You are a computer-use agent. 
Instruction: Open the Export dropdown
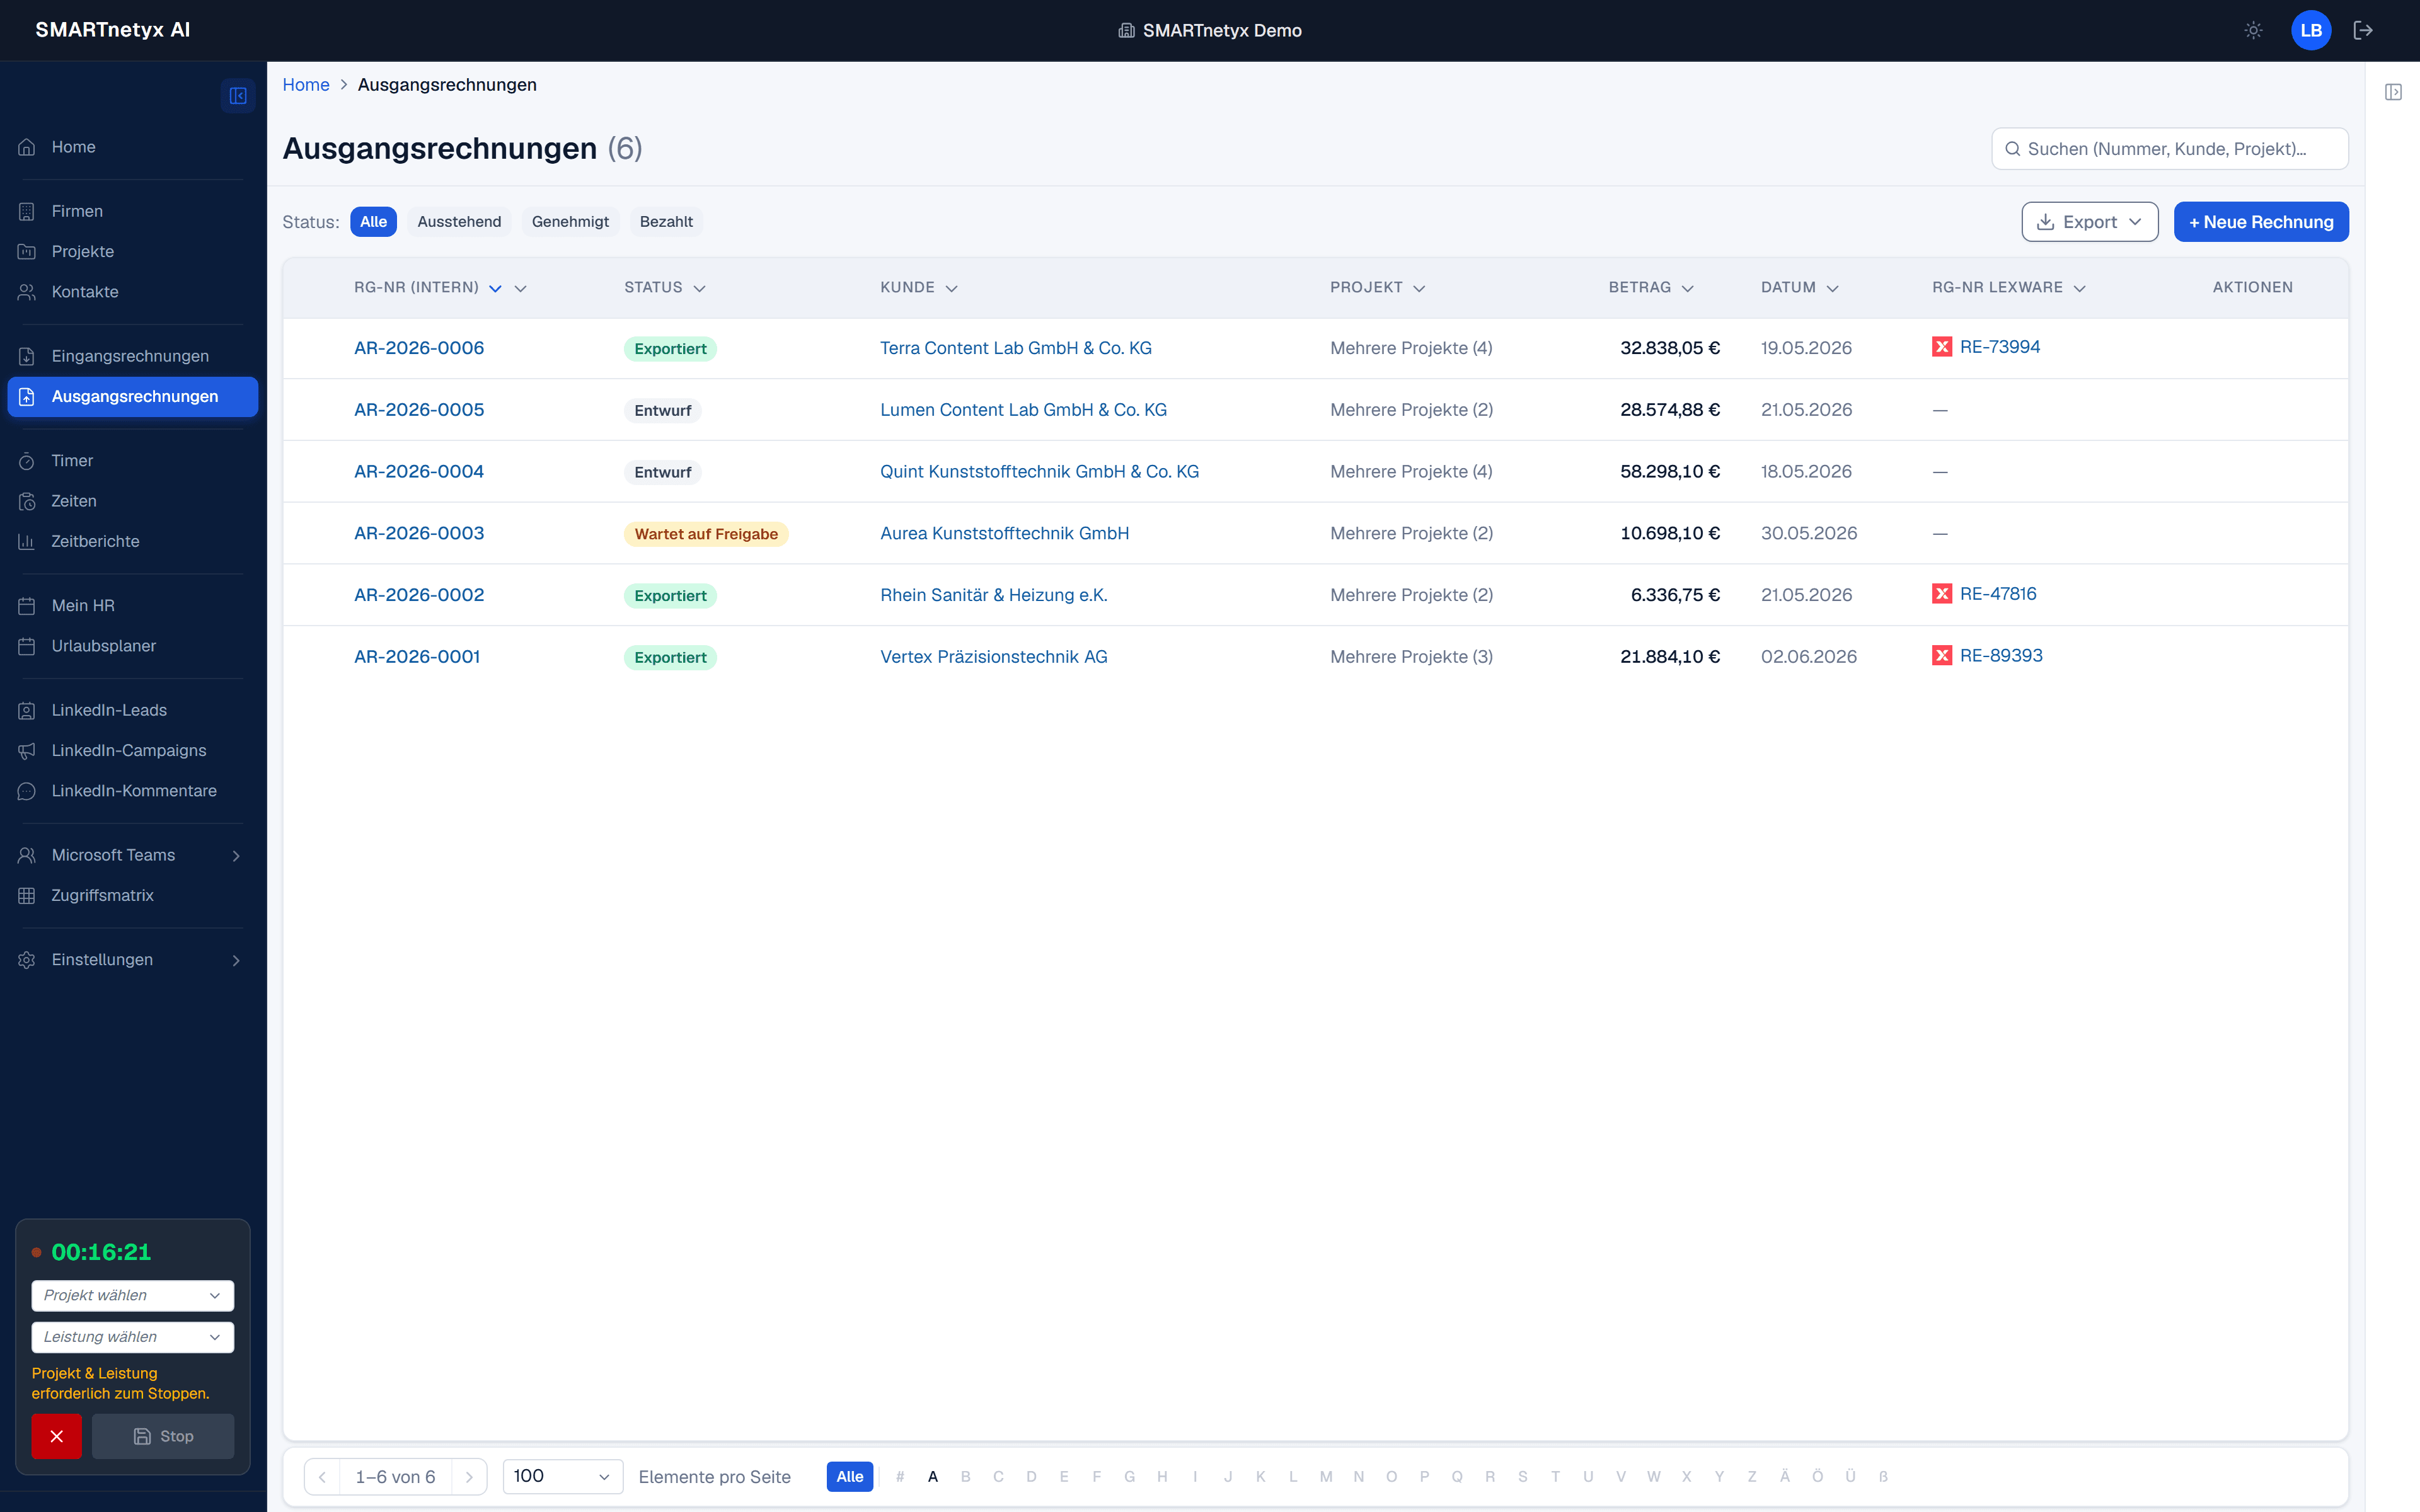pyautogui.click(x=2089, y=222)
